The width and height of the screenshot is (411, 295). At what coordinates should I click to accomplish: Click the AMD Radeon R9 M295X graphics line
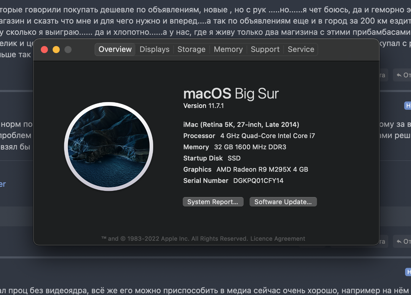[x=245, y=169]
